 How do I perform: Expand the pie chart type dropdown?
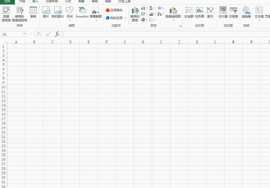[147, 20]
